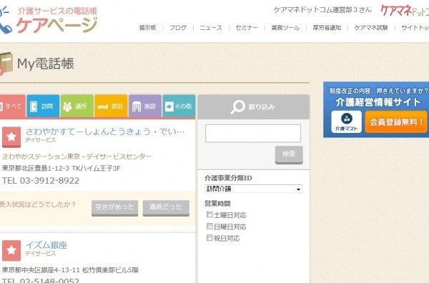This screenshot has height=283, width=429.
Task: Click the 介護マスト icon in banner
Action: (346, 122)
